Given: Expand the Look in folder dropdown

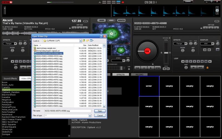Looking at the screenshot, I should [80, 41].
